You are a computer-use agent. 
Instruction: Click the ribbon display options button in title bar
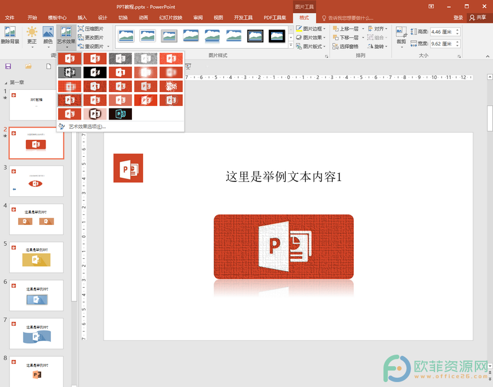(431, 6)
